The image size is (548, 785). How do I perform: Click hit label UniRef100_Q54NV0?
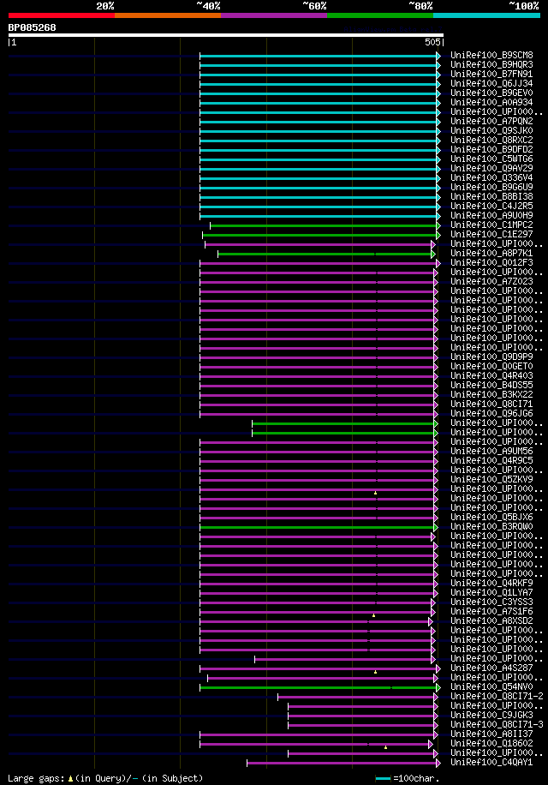[x=491, y=687]
